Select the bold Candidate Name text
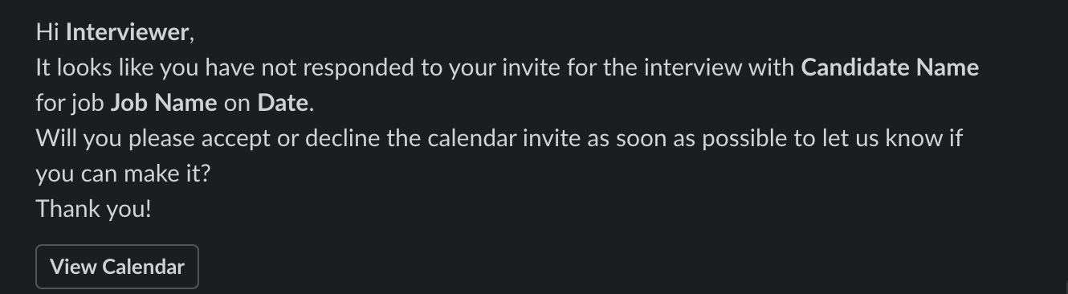Image resolution: width=1068 pixels, height=294 pixels. tap(890, 67)
